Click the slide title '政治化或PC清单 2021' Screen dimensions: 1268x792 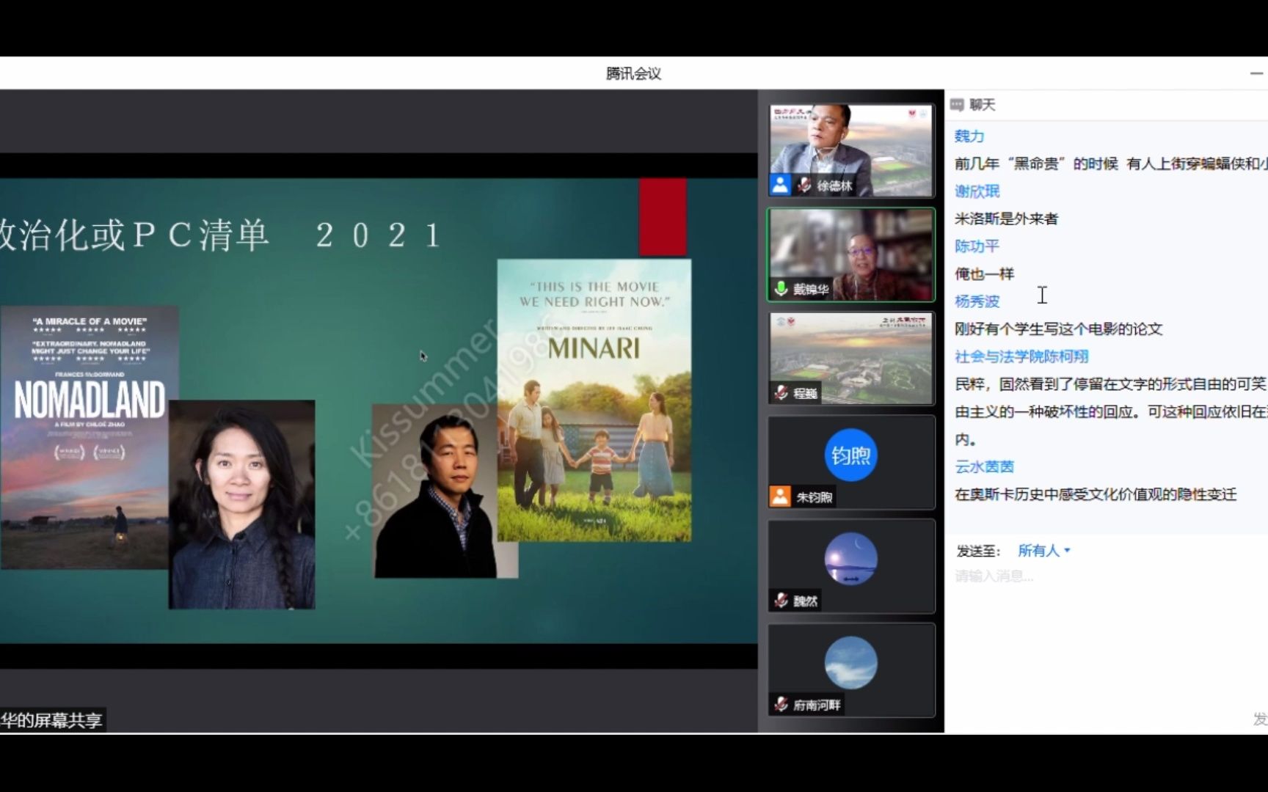(x=220, y=235)
